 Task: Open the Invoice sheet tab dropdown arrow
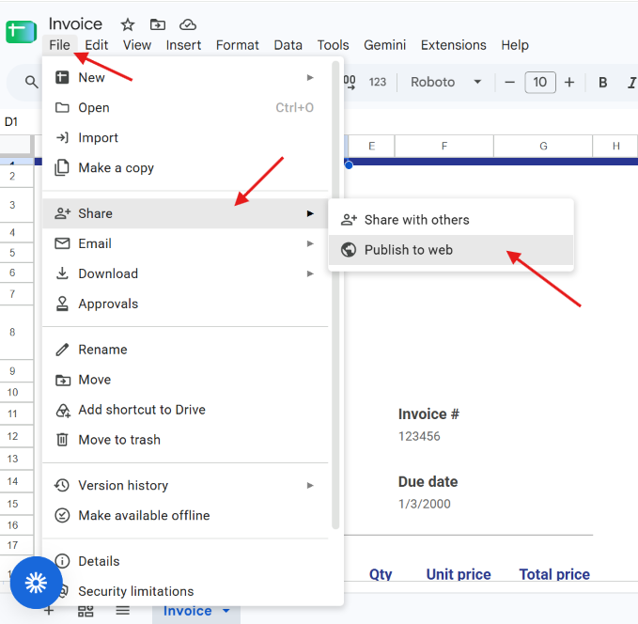coord(226,610)
